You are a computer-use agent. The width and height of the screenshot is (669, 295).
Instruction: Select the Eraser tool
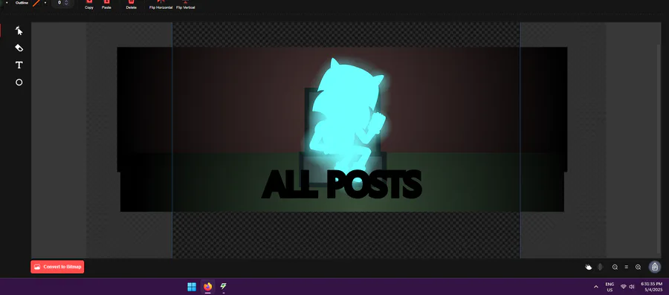click(x=19, y=48)
